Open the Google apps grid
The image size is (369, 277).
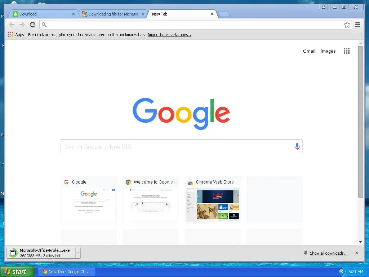pos(346,51)
